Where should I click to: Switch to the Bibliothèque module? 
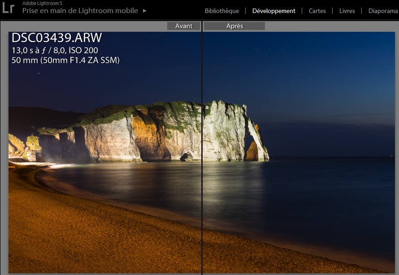(x=221, y=11)
